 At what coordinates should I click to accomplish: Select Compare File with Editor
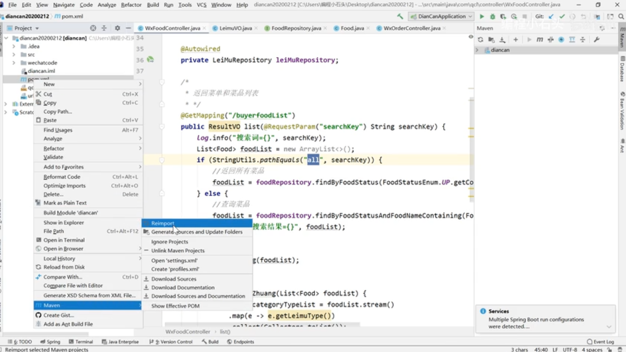click(x=88, y=285)
